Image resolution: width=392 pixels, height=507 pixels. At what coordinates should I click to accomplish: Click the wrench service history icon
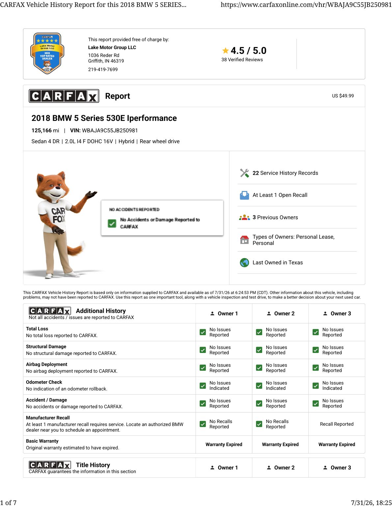[244, 173]
